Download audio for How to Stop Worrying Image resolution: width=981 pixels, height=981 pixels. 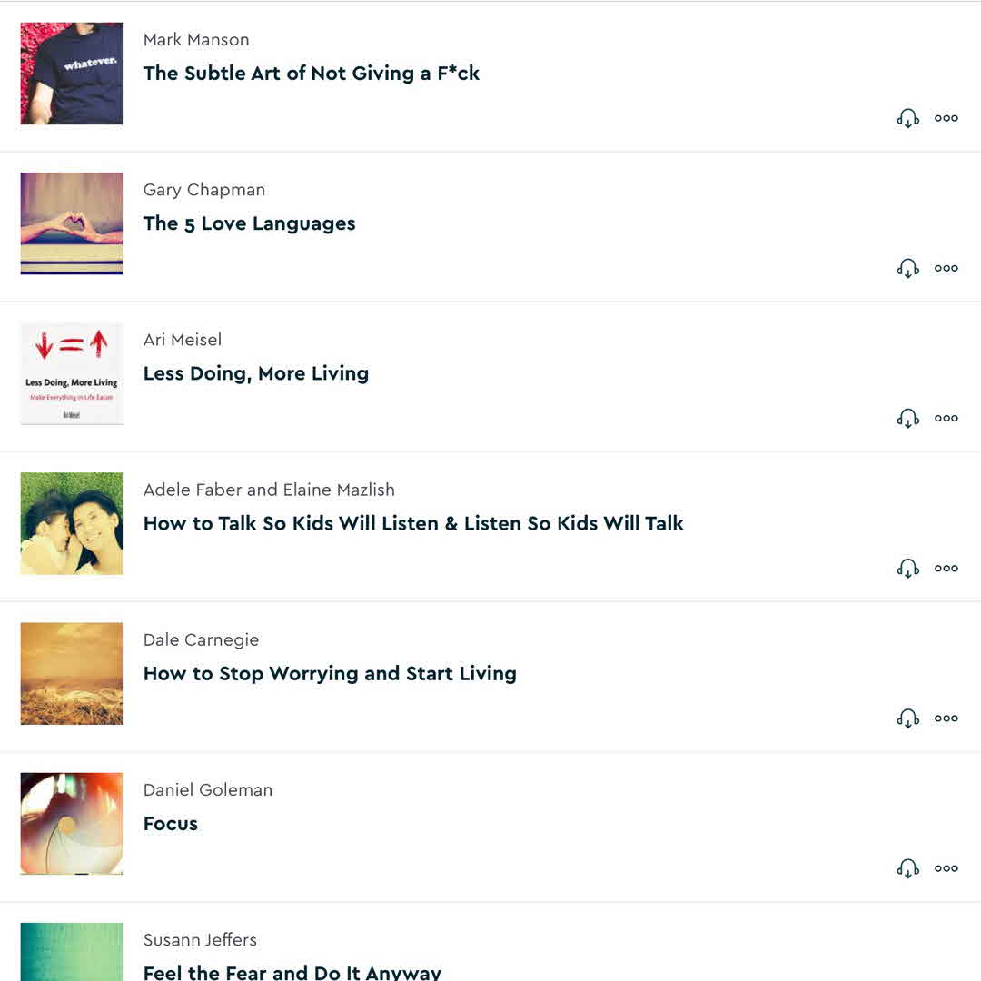pyautogui.click(x=907, y=718)
